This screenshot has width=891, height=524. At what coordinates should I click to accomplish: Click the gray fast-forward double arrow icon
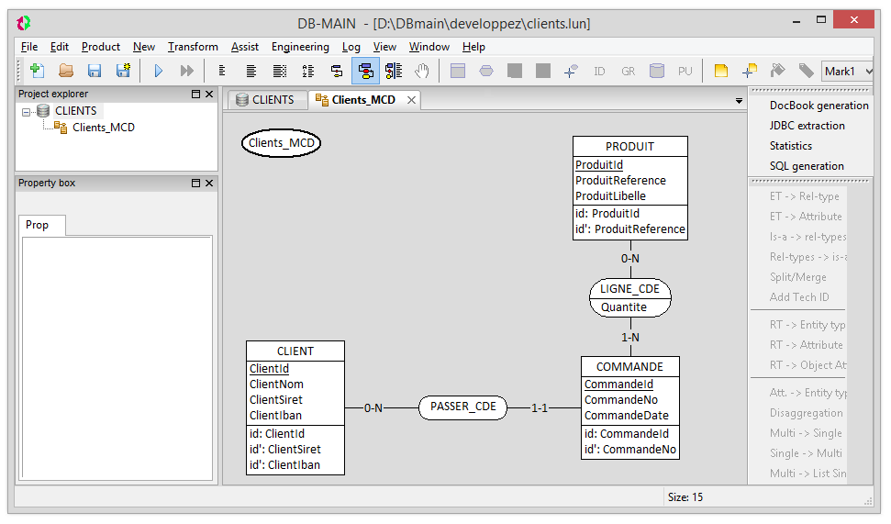click(x=186, y=71)
